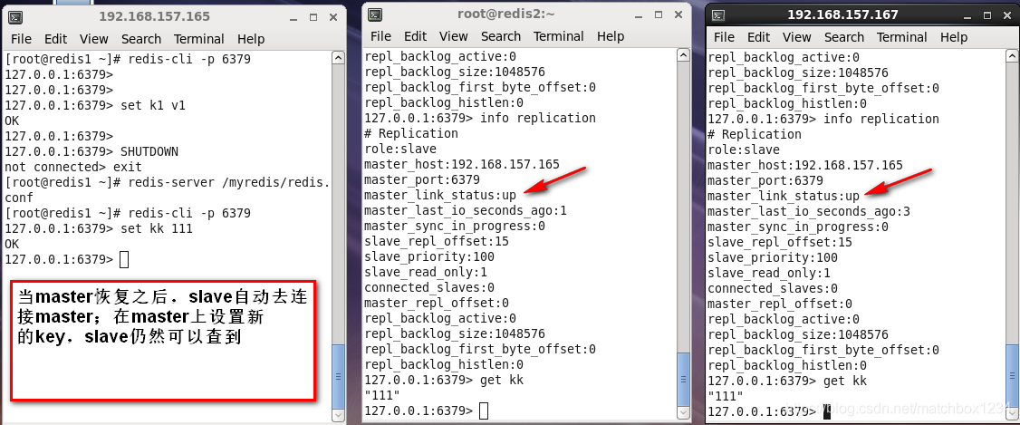Screen dimensions: 1020x425
Task: Click terminal prompt cursor in 192.168.157.165 window
Action: point(124,260)
